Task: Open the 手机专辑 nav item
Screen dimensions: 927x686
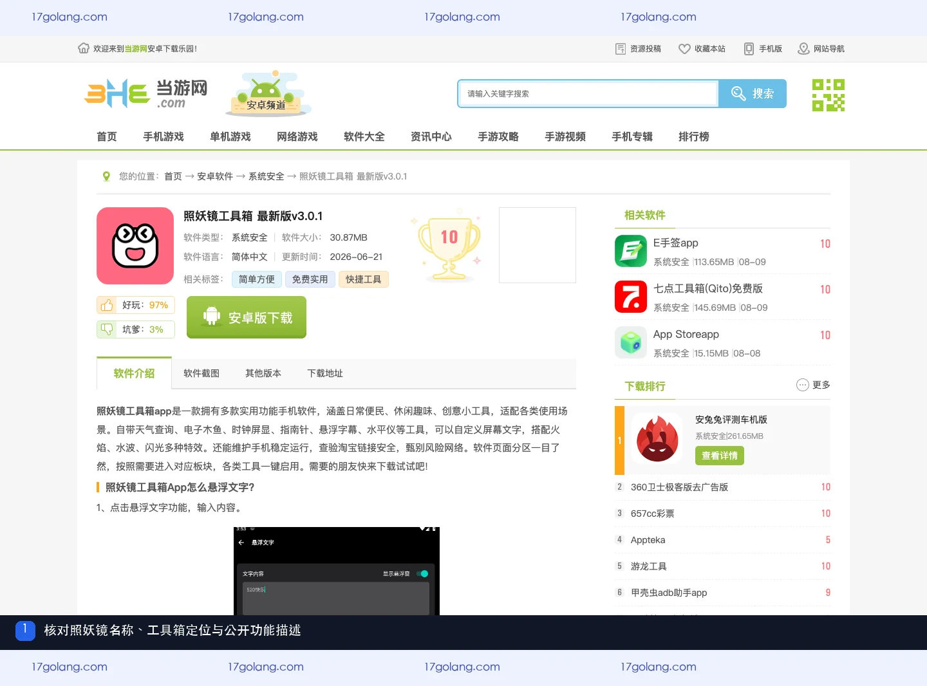Action: tap(632, 136)
